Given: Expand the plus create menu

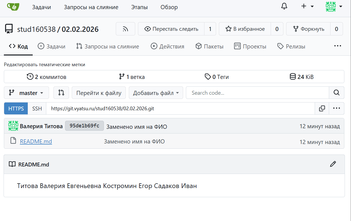Looking at the screenshot, I should coord(307,6).
